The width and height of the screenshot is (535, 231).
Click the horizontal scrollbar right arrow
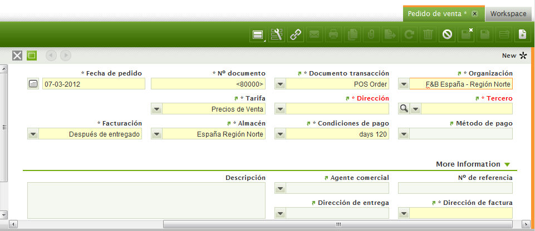[525, 224]
